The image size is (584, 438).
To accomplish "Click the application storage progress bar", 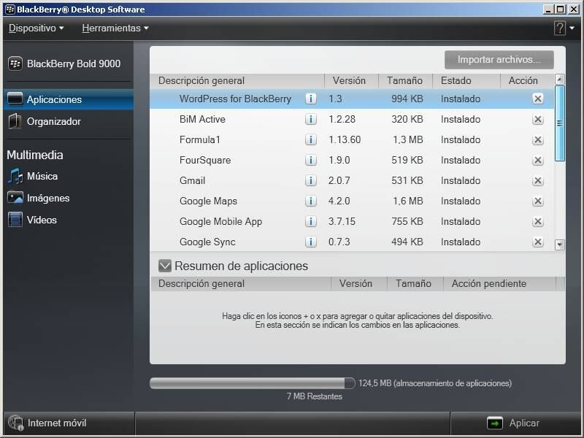I will (252, 383).
